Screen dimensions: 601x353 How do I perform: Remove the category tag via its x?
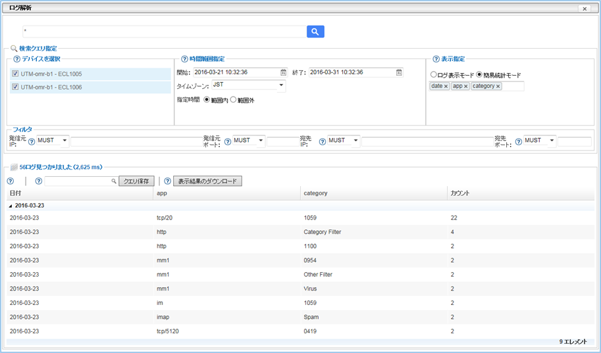(x=498, y=87)
